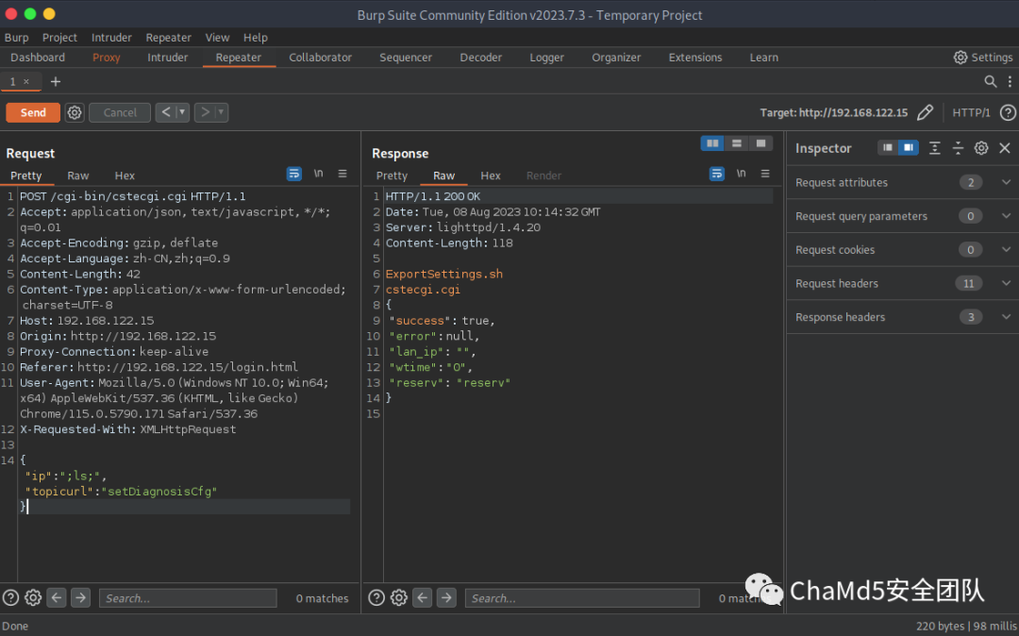Open Inspector settings gear
This screenshot has height=636, width=1019.
(x=981, y=148)
